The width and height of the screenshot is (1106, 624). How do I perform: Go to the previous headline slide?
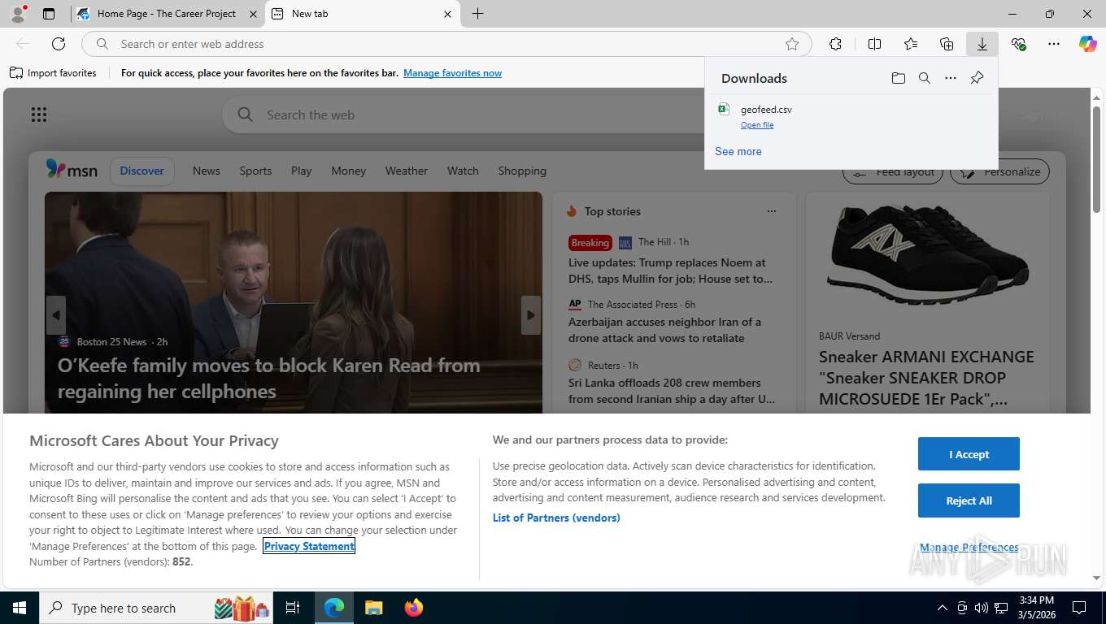56,315
